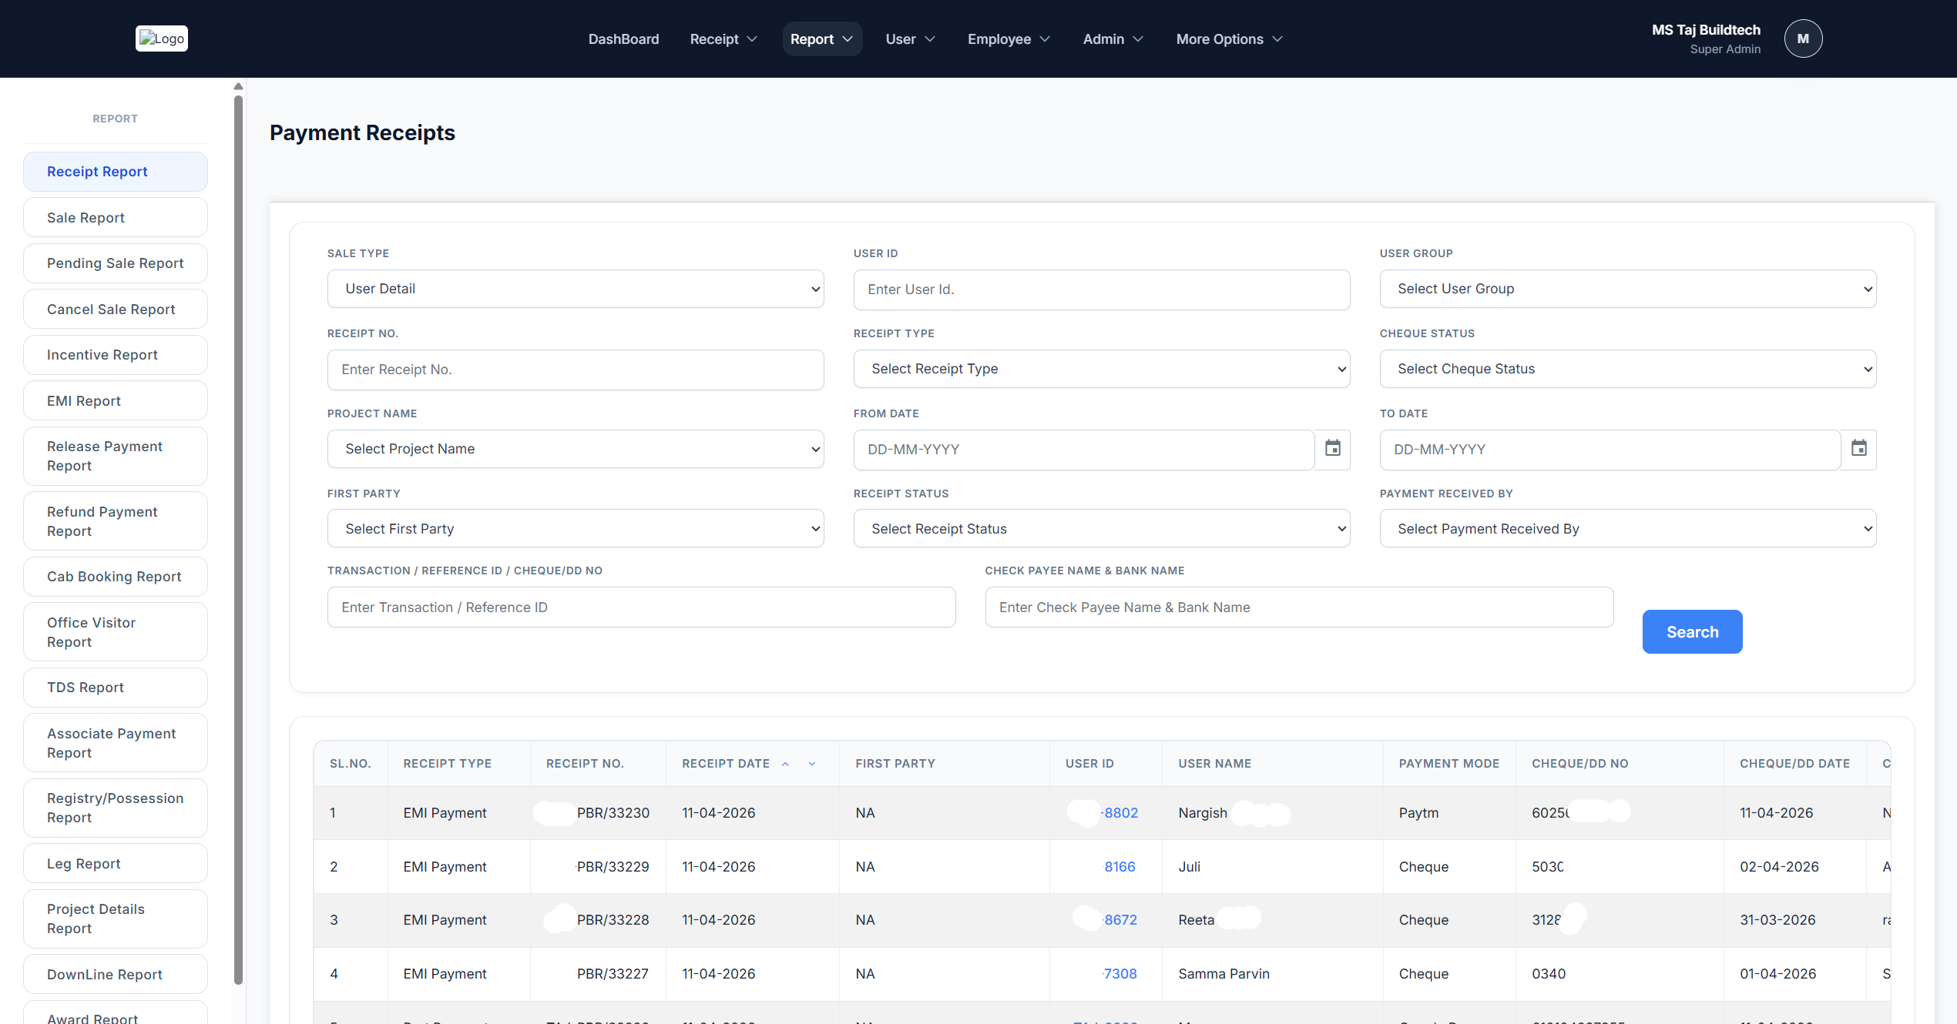
Task: Sort Receipt Date in ascending order
Action: pos(785,764)
